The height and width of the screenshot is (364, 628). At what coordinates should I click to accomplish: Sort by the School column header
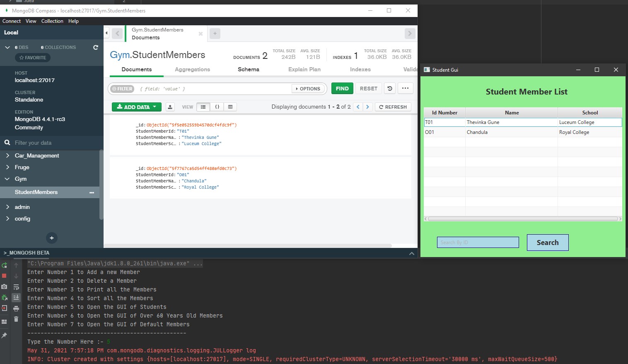pos(590,112)
